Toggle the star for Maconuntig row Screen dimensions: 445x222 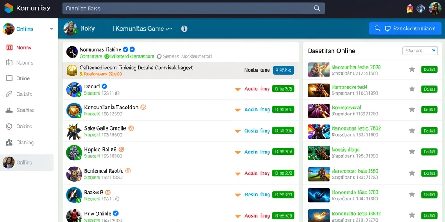point(412,69)
